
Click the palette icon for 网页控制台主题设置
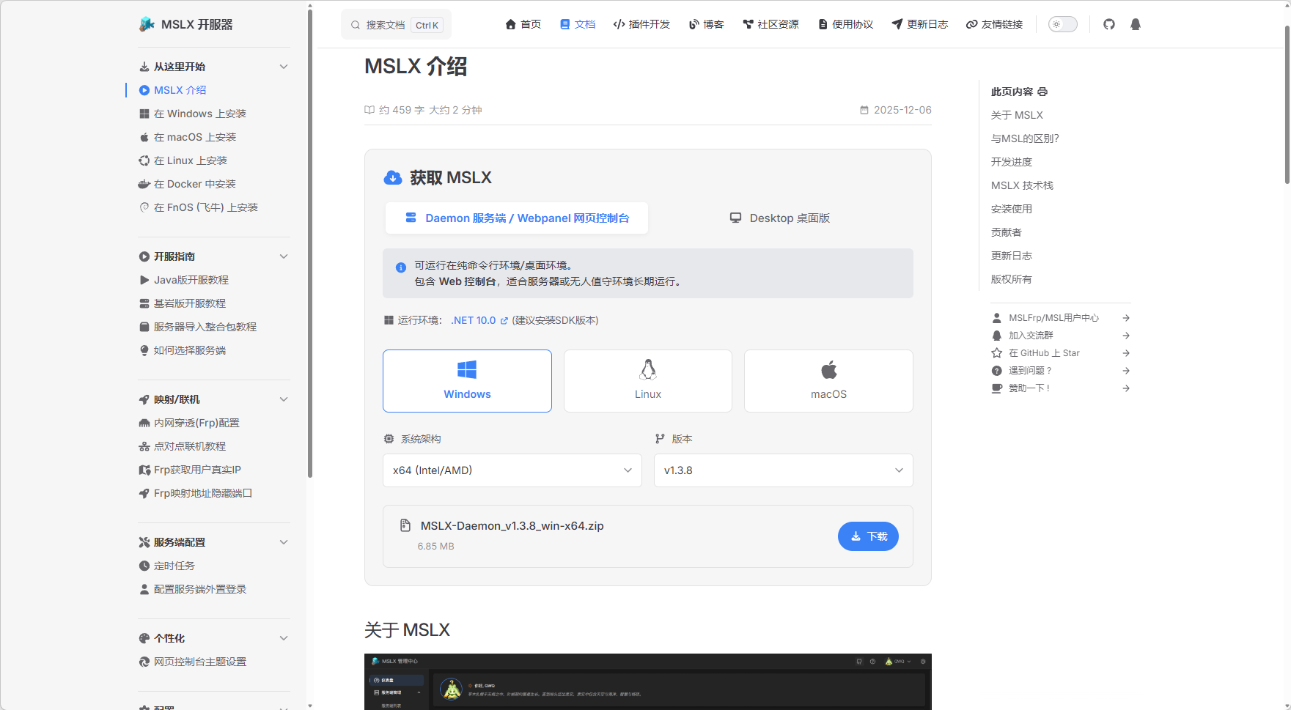144,662
